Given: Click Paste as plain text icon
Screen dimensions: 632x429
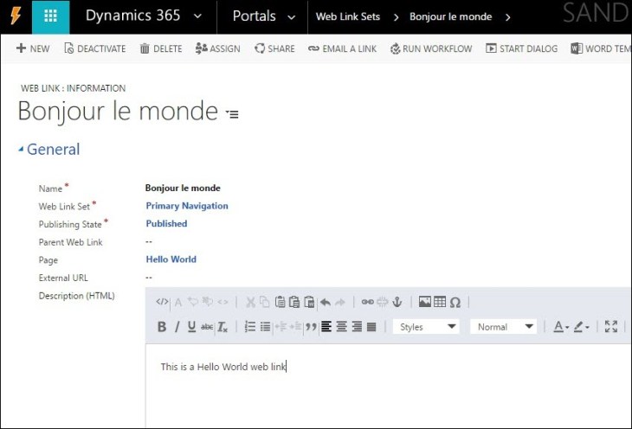Looking at the screenshot, I should tap(294, 302).
